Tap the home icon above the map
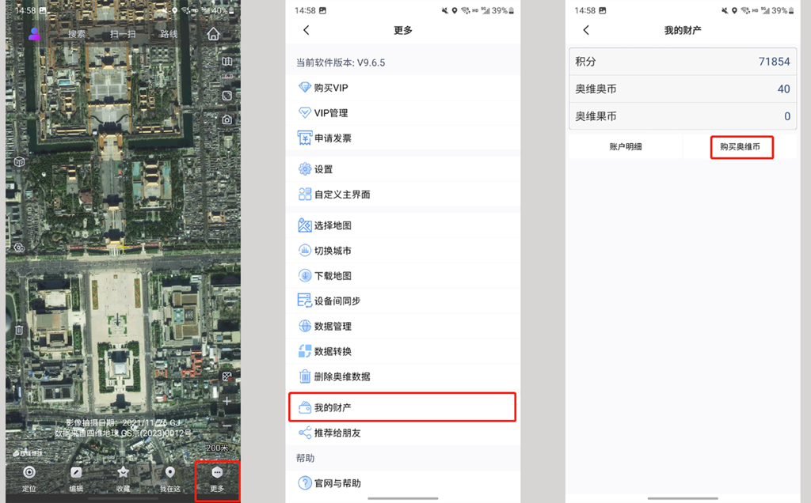 pos(213,34)
